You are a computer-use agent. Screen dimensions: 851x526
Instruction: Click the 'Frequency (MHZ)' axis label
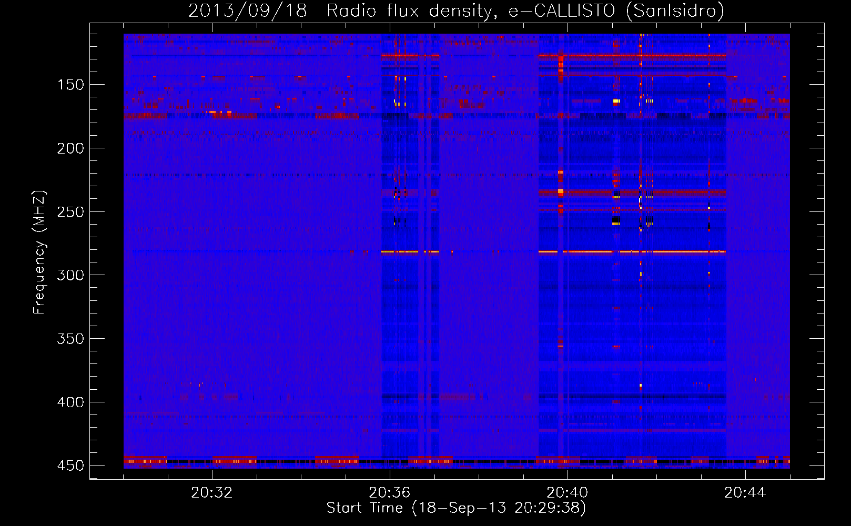click(39, 252)
